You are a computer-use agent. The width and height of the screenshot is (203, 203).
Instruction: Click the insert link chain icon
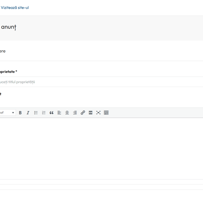[x=83, y=113]
